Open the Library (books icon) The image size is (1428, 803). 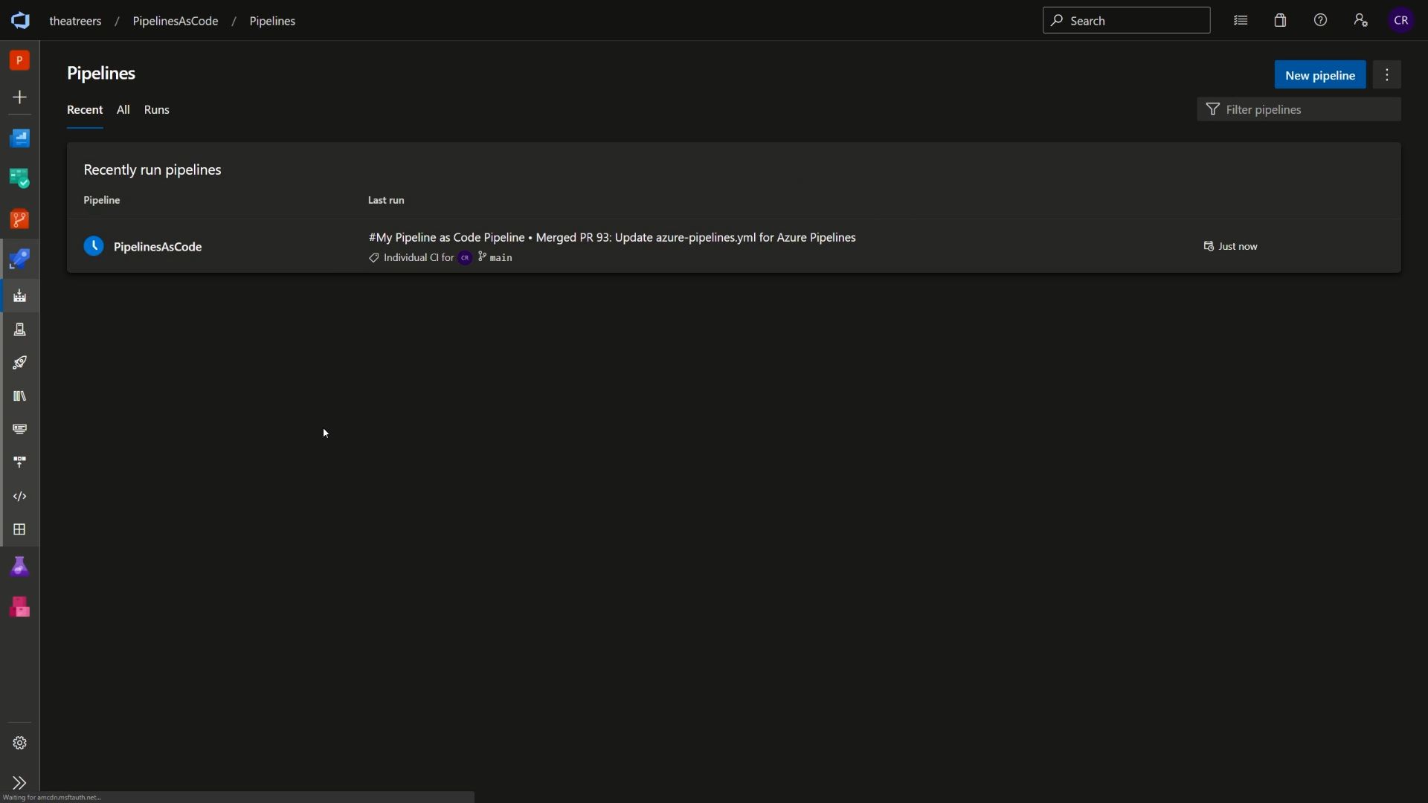[20, 396]
